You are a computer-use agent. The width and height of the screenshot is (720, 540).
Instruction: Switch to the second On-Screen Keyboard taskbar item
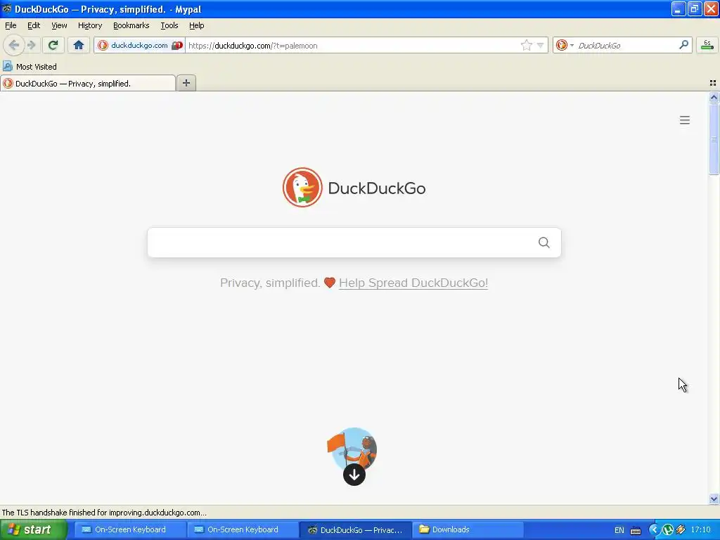tap(243, 530)
